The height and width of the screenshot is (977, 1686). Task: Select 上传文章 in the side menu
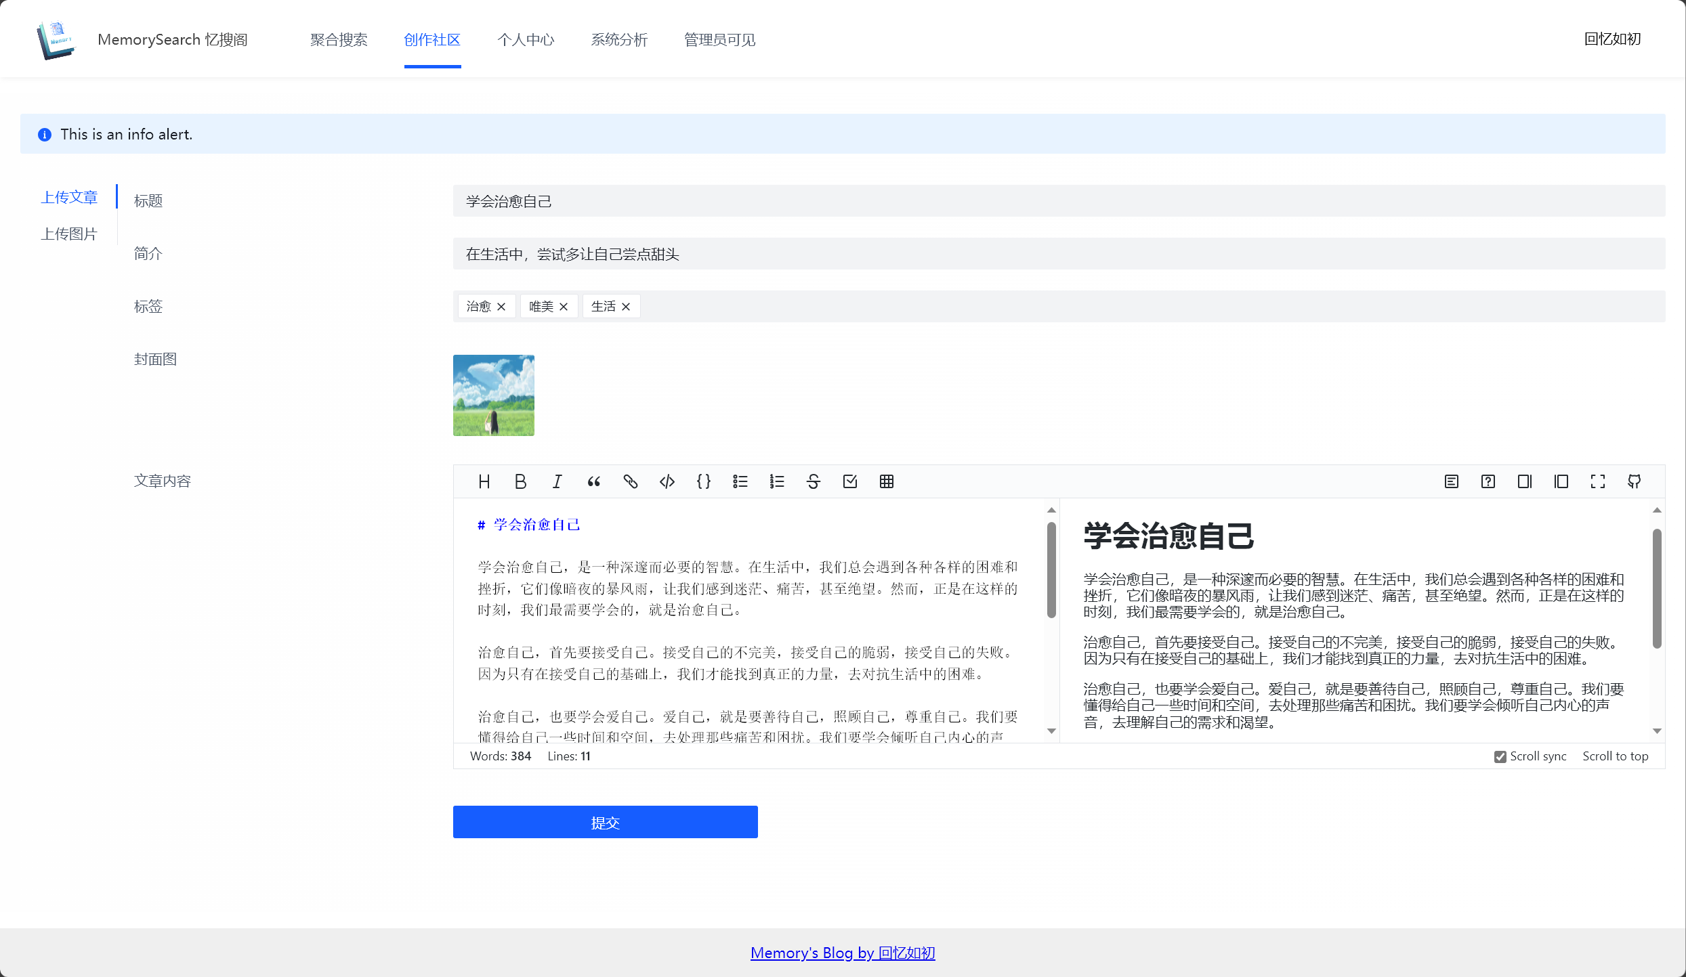tap(69, 197)
